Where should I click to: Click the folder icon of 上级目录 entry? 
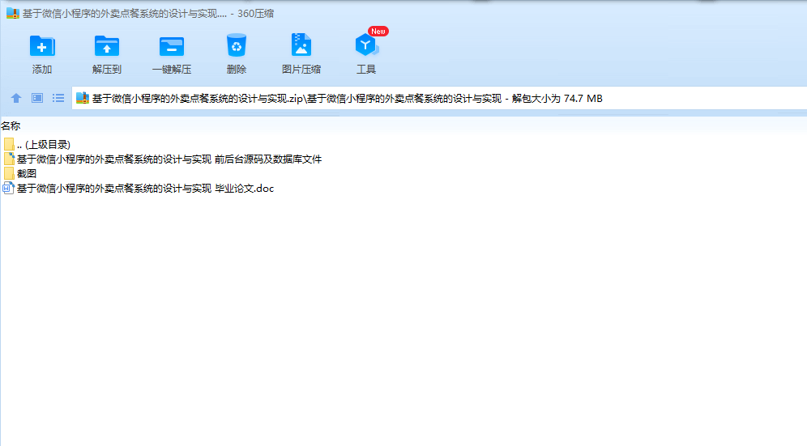tap(9, 145)
